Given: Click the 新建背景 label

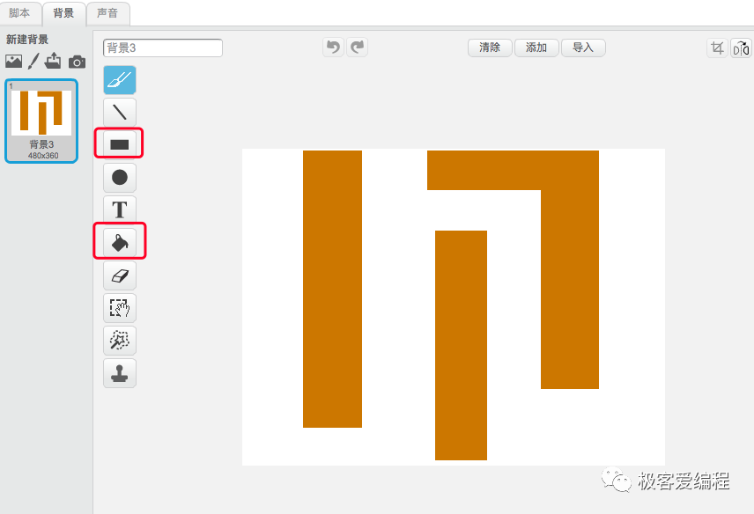Looking at the screenshot, I should 27,40.
